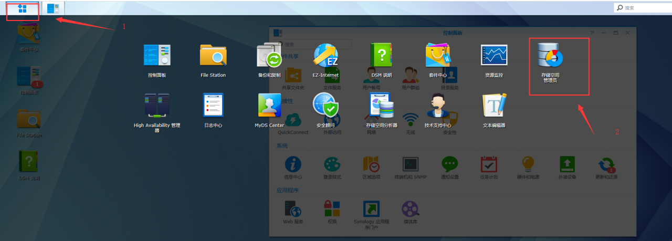The image size is (672, 241).
Task: Open 更新和还原 in Control Panel window
Action: pos(607,168)
